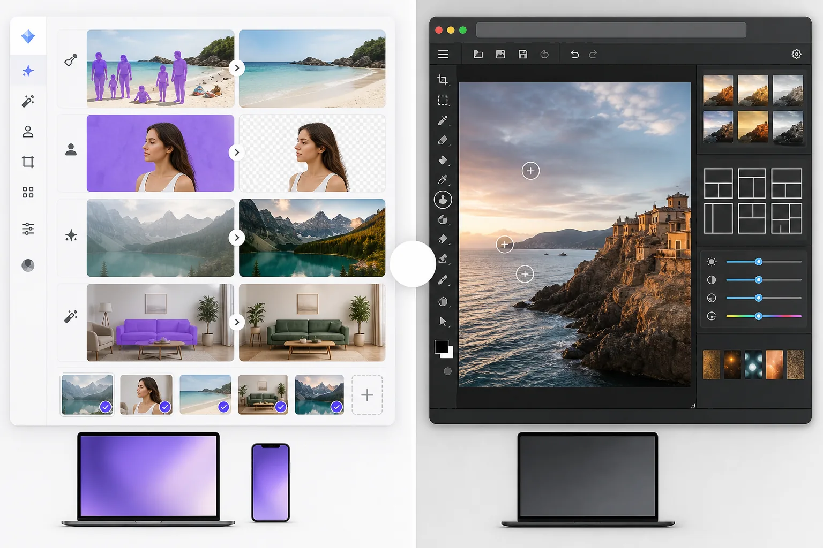Toggle the checkmark on the beach thumbnail

[223, 407]
